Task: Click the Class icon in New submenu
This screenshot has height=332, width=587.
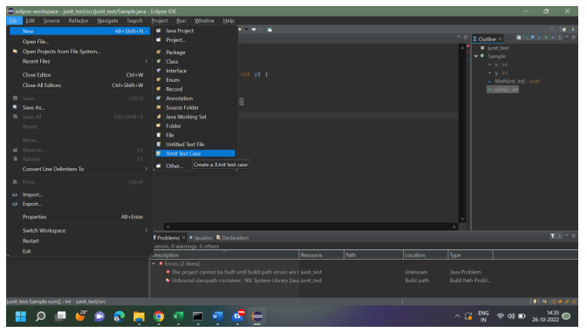Action: pyautogui.click(x=159, y=61)
